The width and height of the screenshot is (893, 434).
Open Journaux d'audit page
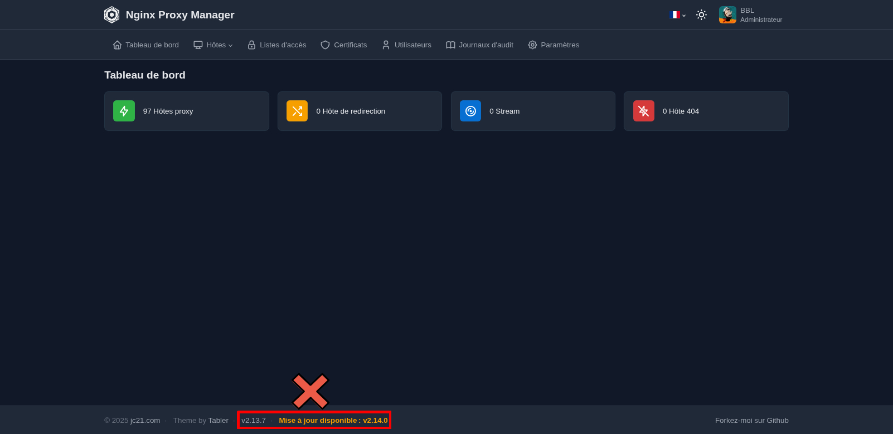pyautogui.click(x=479, y=45)
